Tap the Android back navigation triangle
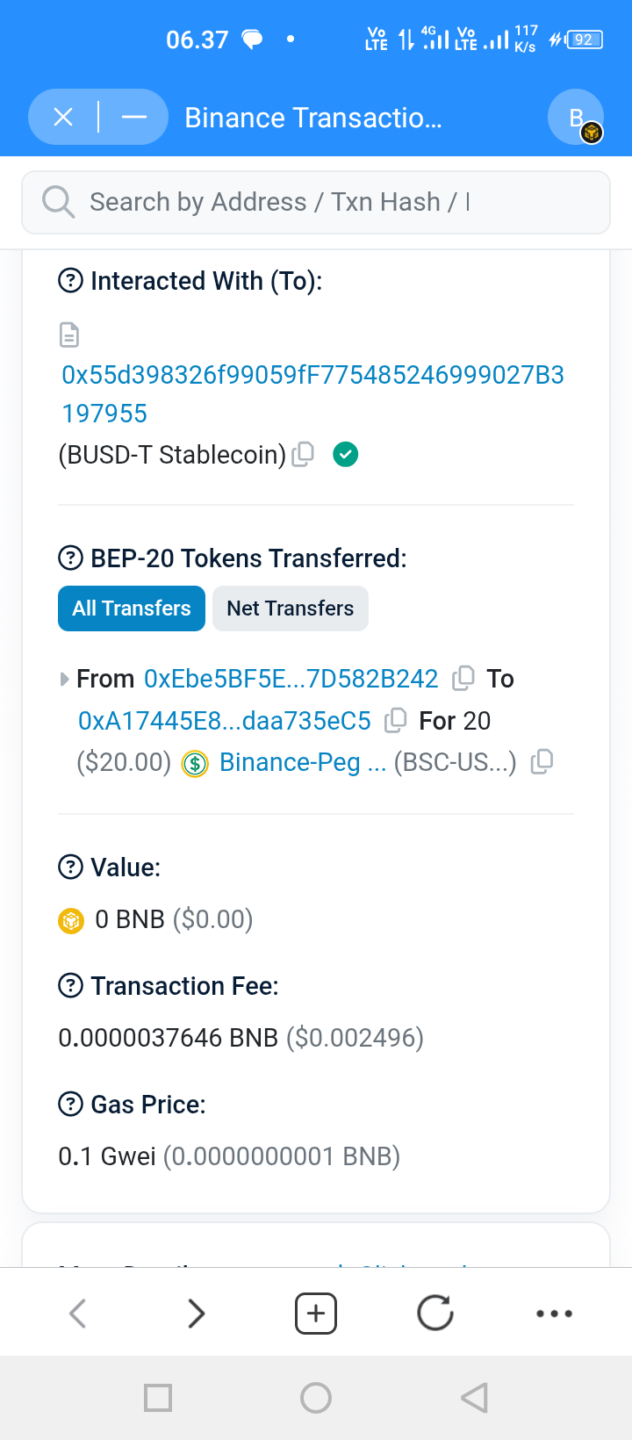 (474, 1397)
